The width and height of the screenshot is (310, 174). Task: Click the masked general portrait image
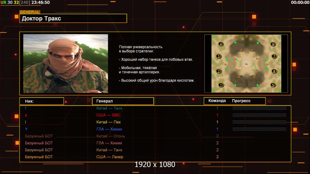pyautogui.click(x=66, y=64)
